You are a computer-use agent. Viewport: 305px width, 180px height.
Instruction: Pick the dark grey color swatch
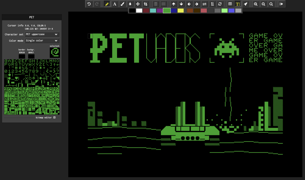(x=211, y=10)
